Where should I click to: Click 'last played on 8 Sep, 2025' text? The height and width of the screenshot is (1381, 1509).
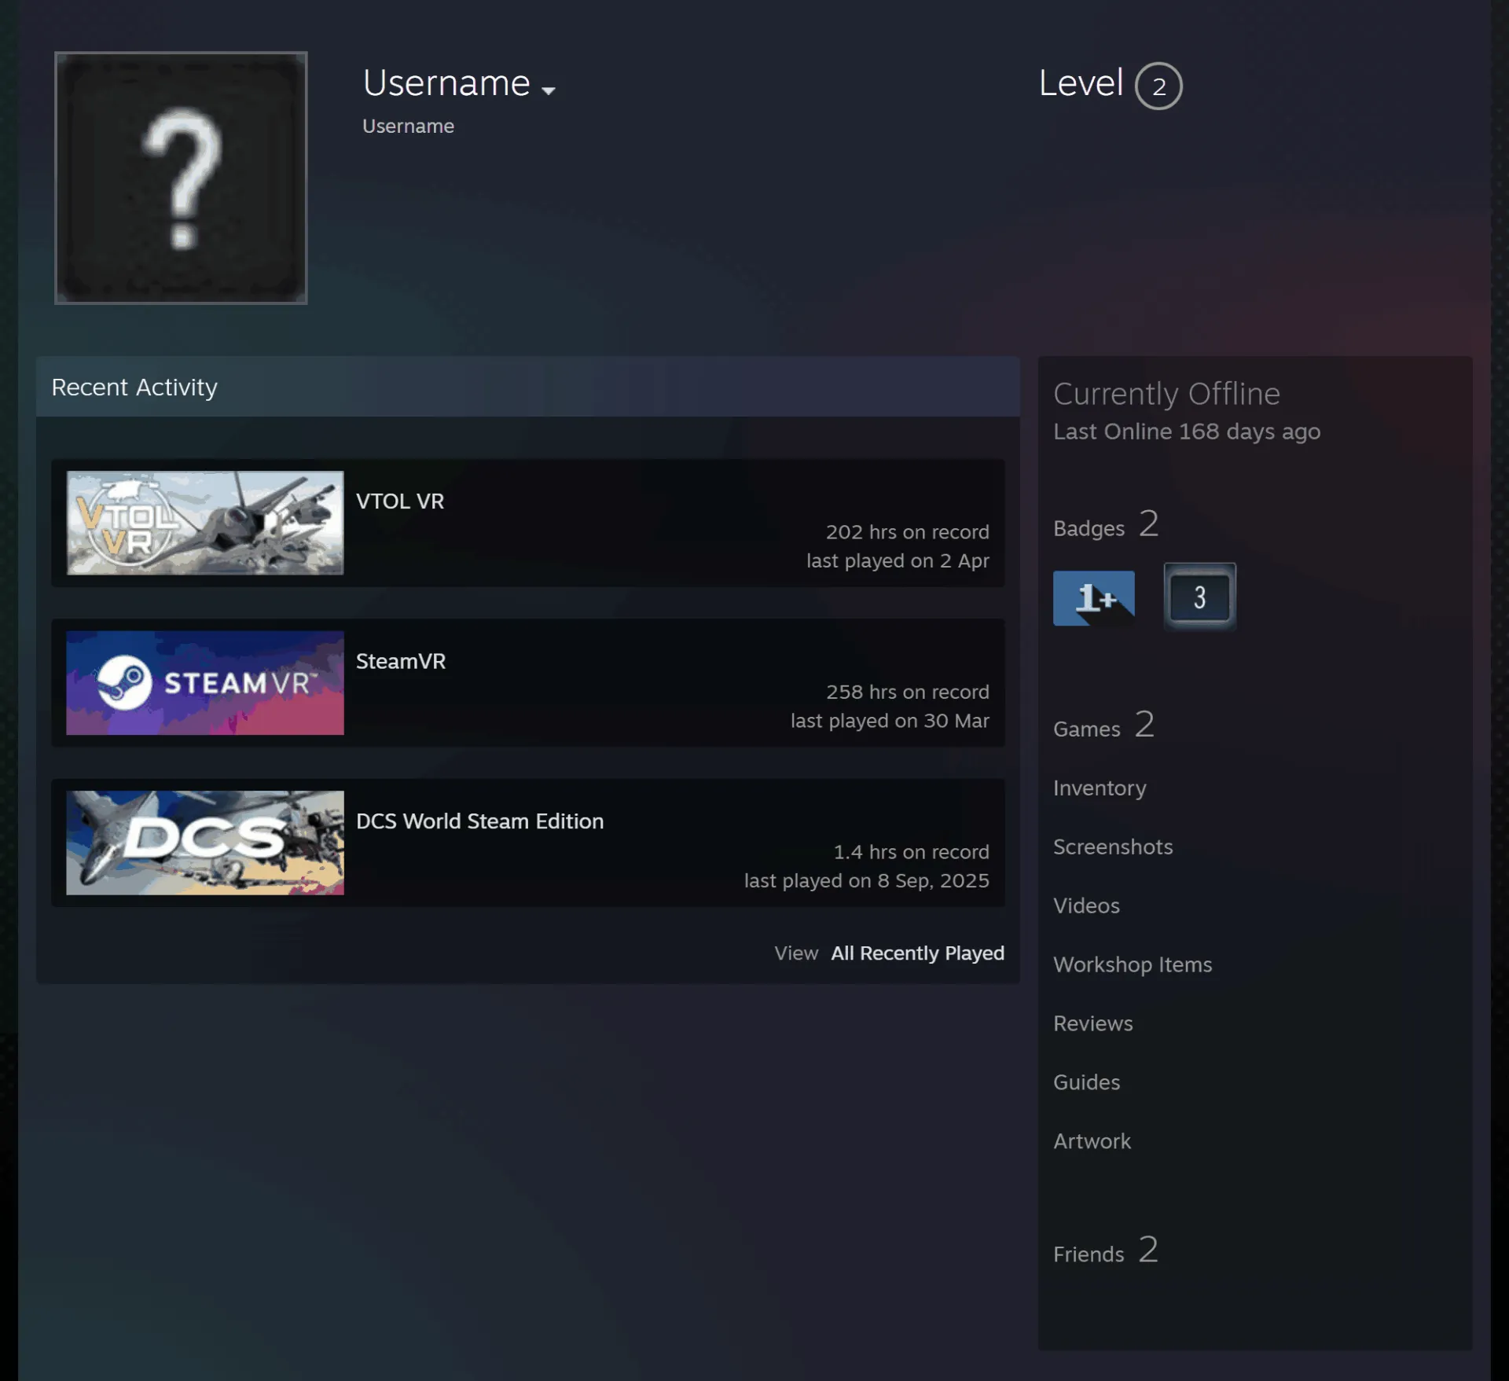tap(867, 881)
